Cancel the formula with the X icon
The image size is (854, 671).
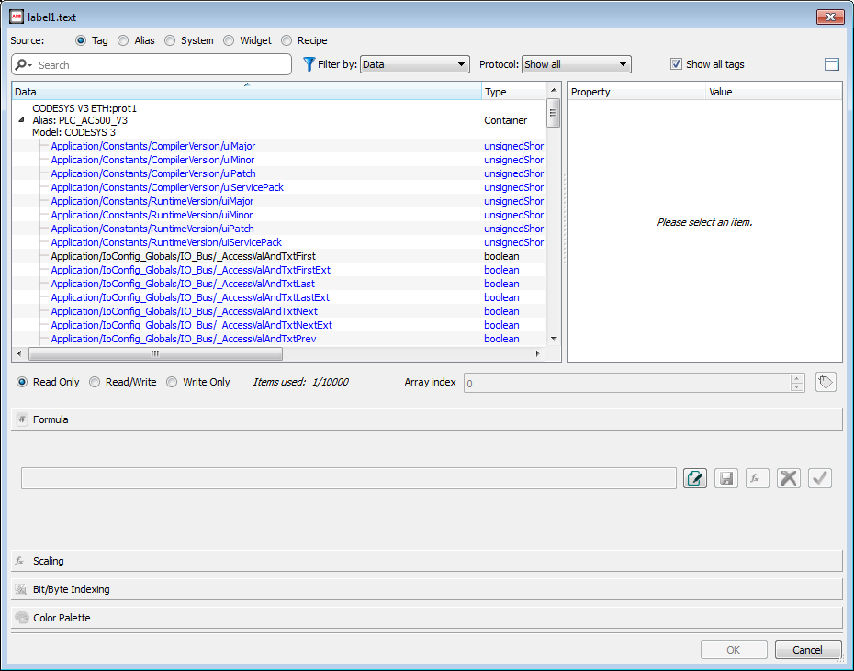pyautogui.click(x=789, y=478)
